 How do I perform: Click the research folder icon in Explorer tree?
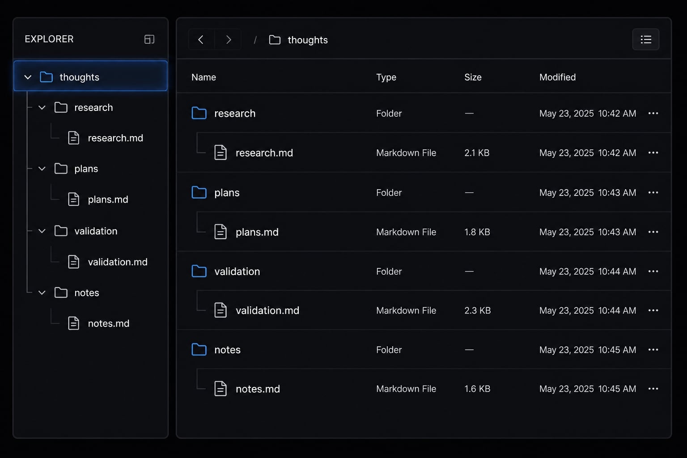(61, 107)
